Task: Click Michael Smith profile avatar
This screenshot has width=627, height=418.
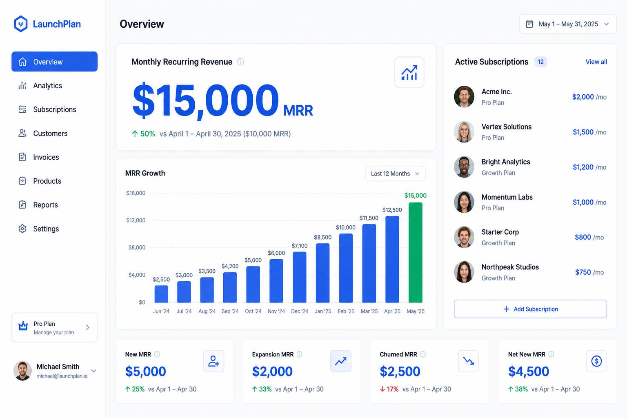Action: [22, 371]
